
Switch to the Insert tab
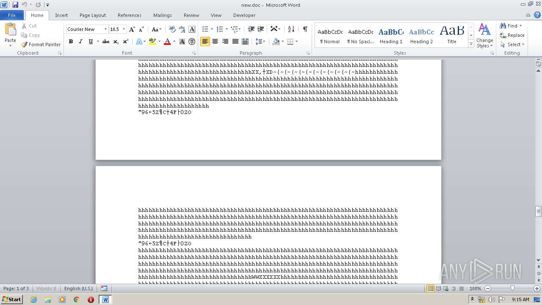click(61, 15)
